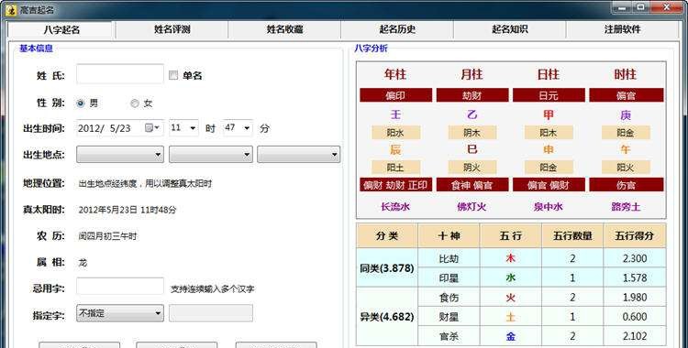Click the 偏官 label under 时柱
The image size is (688, 348).
(627, 95)
